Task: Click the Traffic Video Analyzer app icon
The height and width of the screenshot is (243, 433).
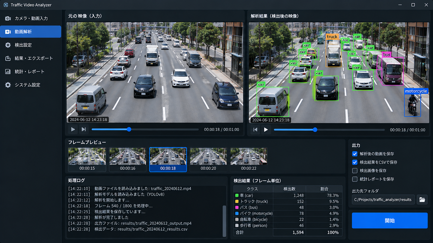Action: 6,5
